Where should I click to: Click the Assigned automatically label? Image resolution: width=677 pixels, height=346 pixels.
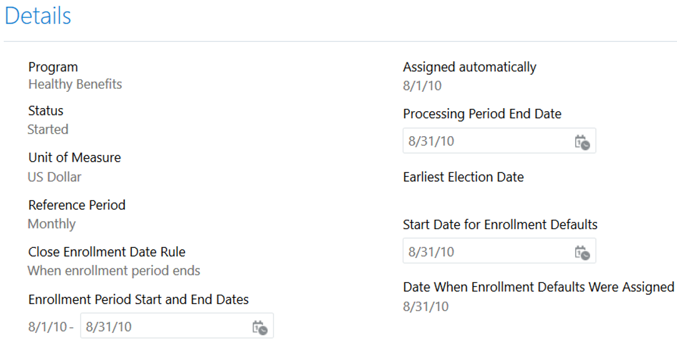[x=470, y=67]
